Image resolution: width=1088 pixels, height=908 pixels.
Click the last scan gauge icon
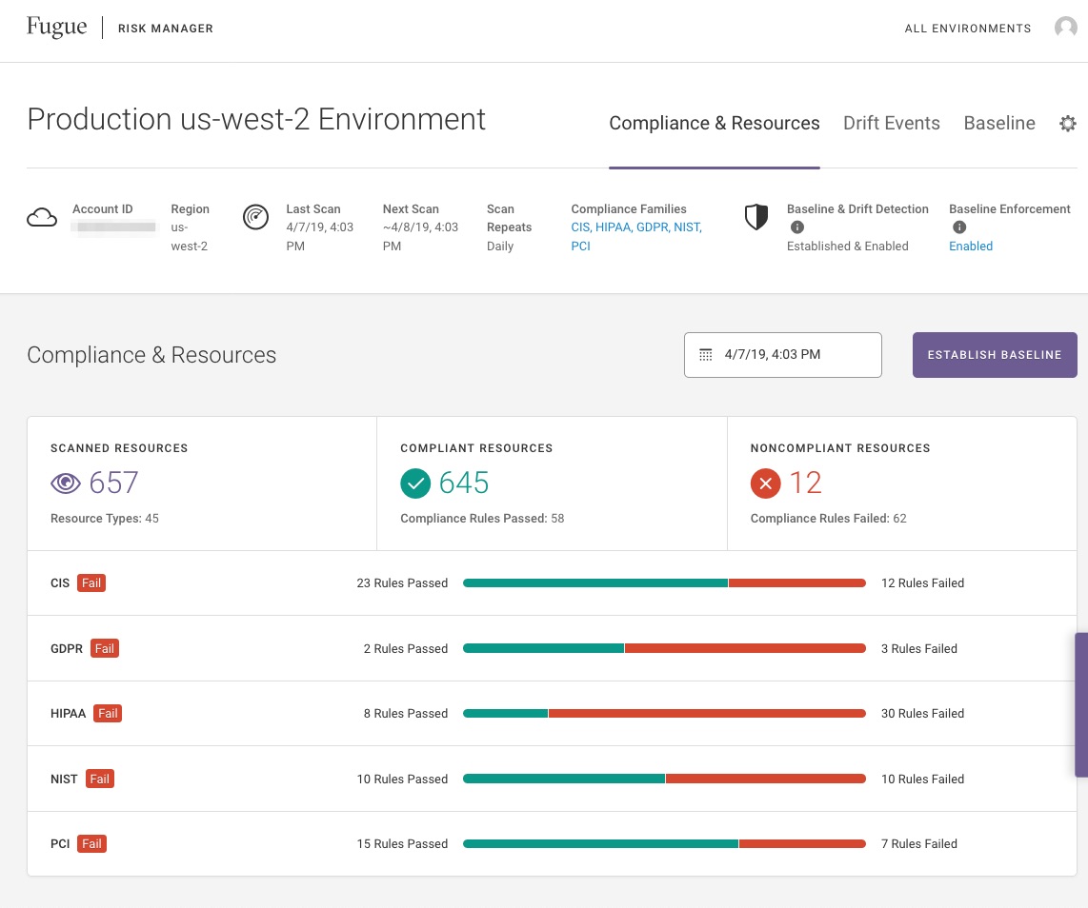[x=255, y=217]
